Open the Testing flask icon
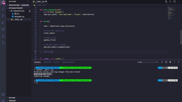The width and height of the screenshot is (182, 102). 3,36
